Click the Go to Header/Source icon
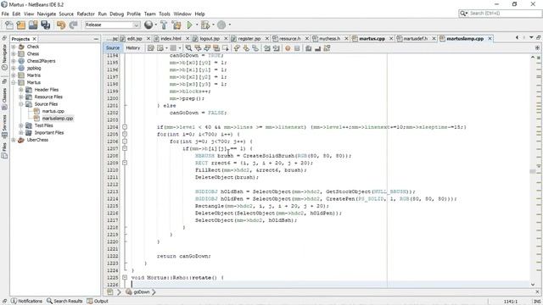 click(x=327, y=48)
